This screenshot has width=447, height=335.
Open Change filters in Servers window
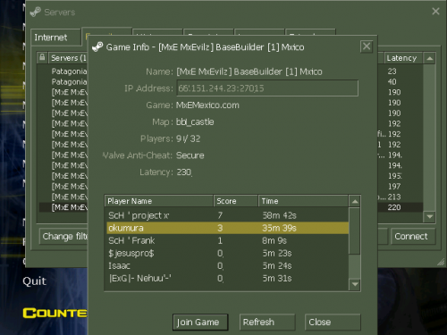pos(63,237)
